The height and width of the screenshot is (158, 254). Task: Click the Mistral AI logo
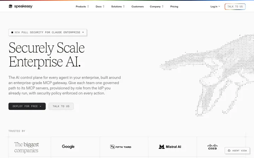coord(170,147)
